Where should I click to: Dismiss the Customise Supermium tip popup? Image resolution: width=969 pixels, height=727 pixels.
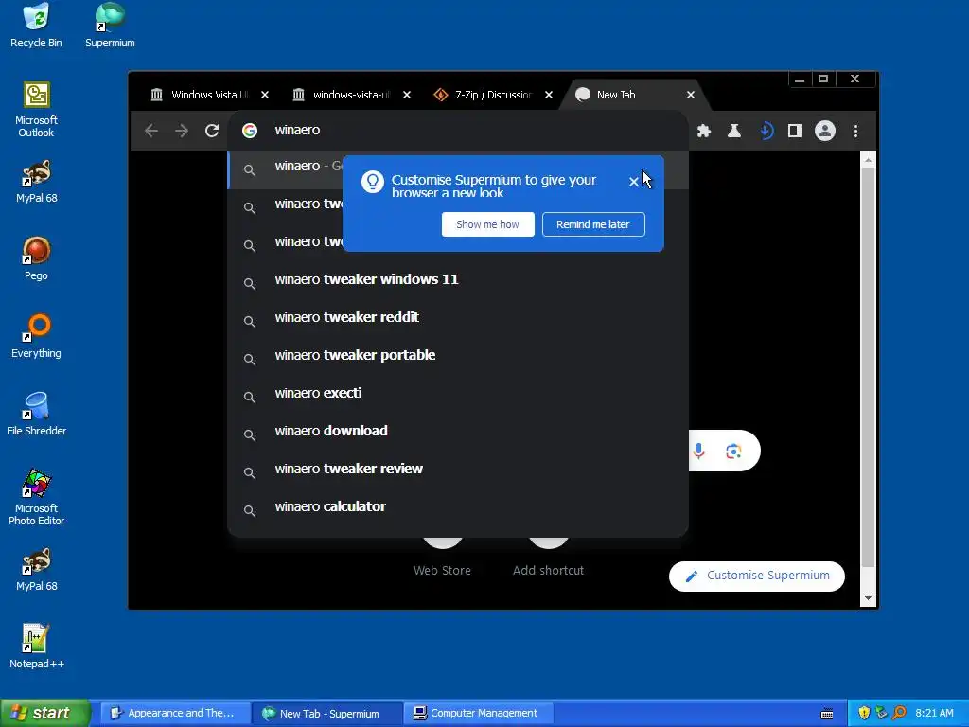(633, 182)
